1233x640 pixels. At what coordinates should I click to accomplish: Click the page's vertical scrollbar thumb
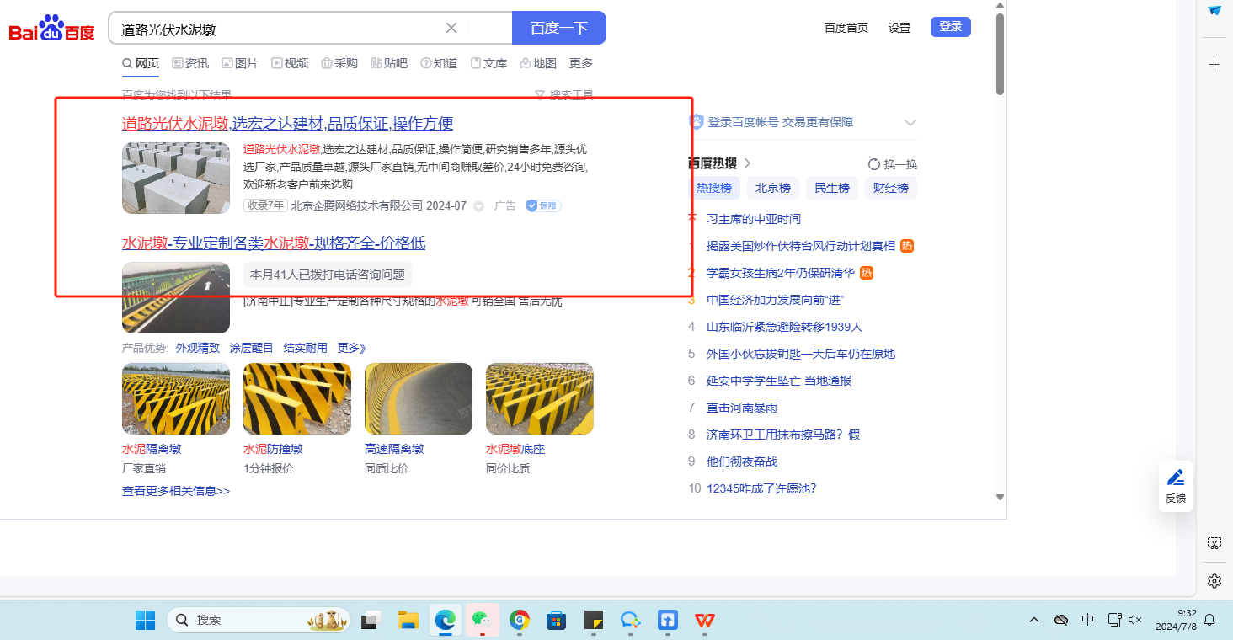(1000, 55)
